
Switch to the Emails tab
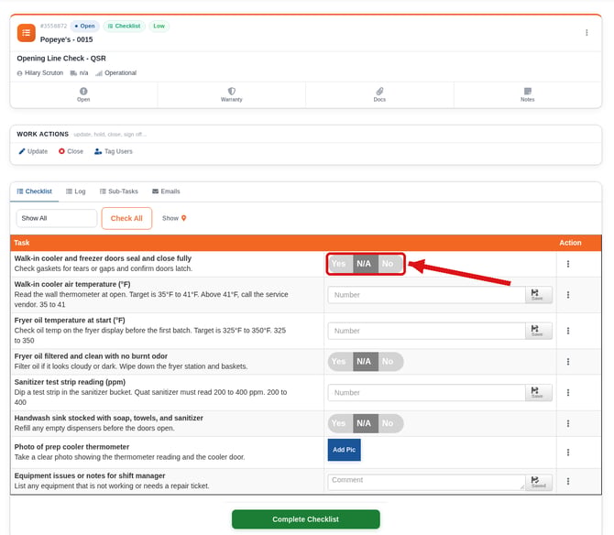(166, 191)
